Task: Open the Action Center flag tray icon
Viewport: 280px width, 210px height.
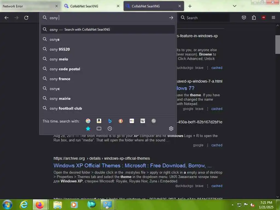Action: (246, 205)
